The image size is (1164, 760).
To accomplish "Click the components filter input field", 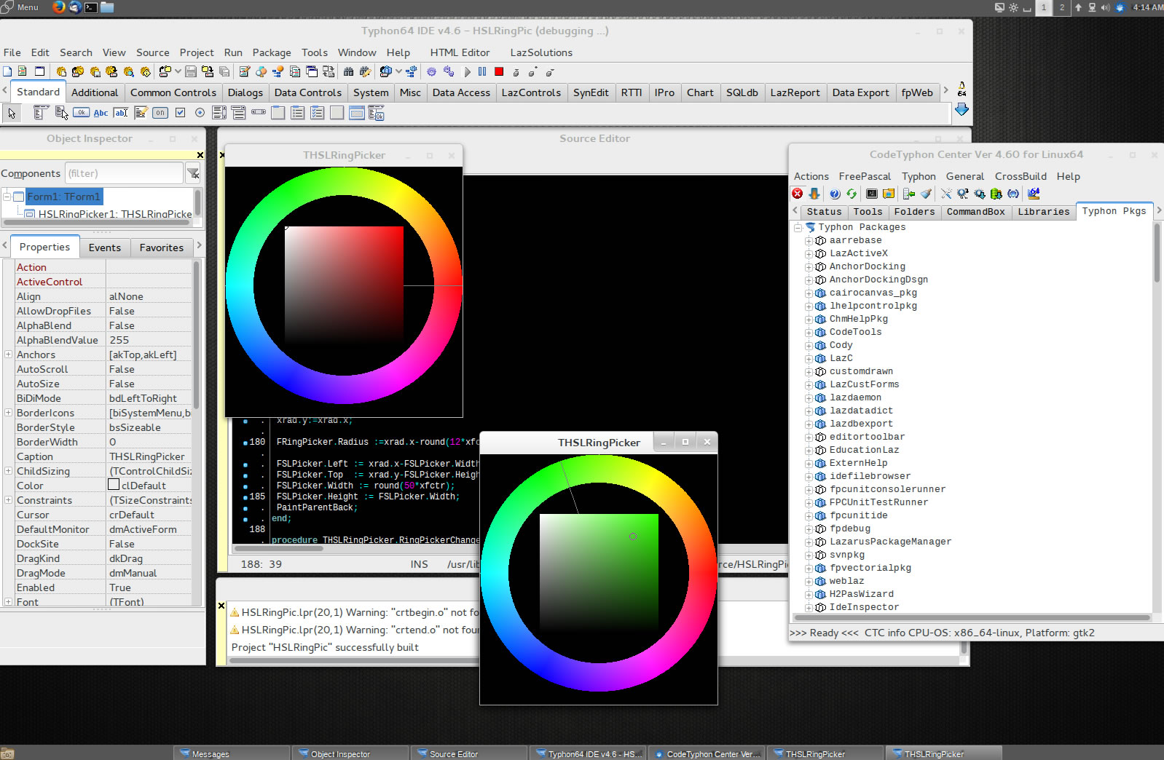I will (124, 173).
